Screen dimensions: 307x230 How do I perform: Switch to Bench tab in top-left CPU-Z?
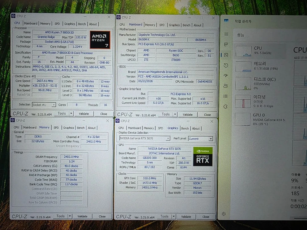(x=82, y=24)
